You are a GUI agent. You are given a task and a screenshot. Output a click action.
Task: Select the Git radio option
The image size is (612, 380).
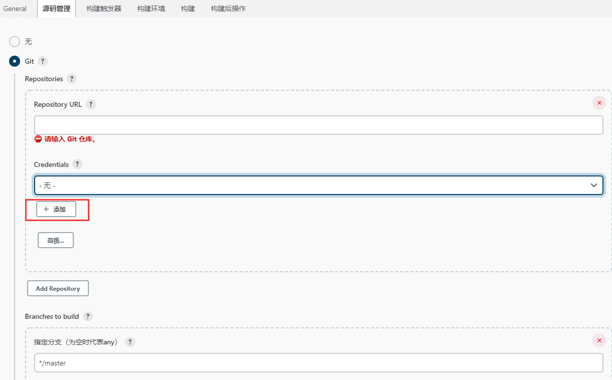tap(15, 61)
